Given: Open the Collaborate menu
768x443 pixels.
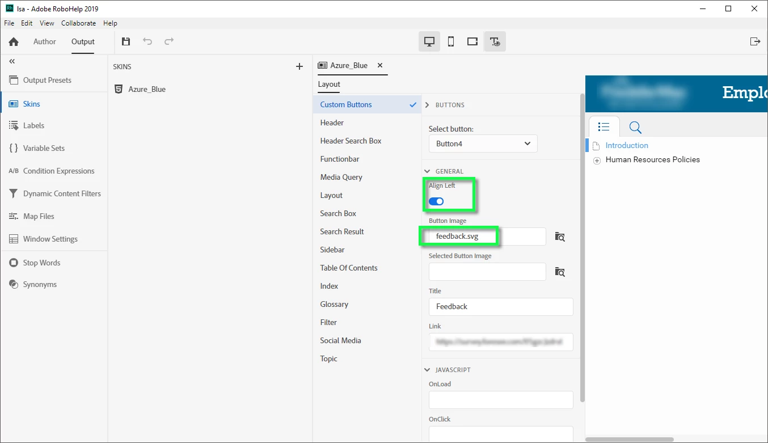Looking at the screenshot, I should pyautogui.click(x=79, y=23).
